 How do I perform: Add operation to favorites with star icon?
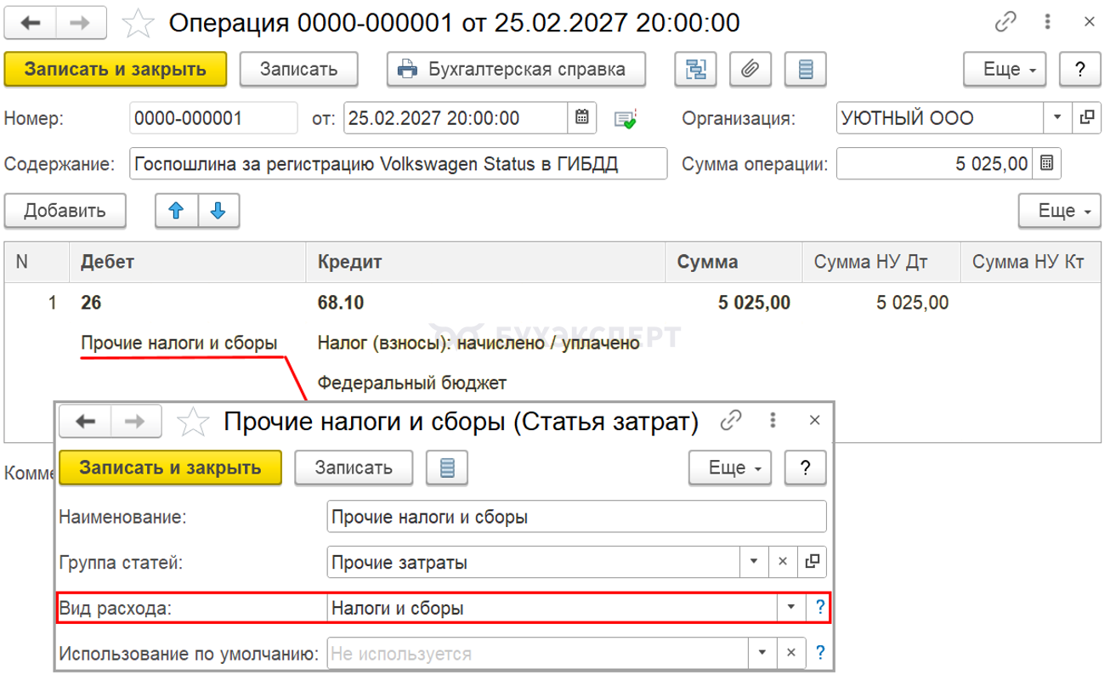(139, 23)
